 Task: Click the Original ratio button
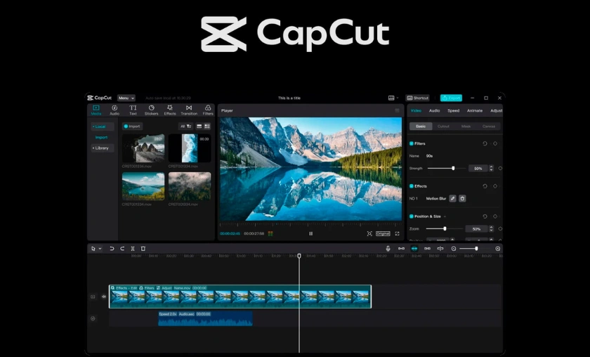pyautogui.click(x=383, y=234)
